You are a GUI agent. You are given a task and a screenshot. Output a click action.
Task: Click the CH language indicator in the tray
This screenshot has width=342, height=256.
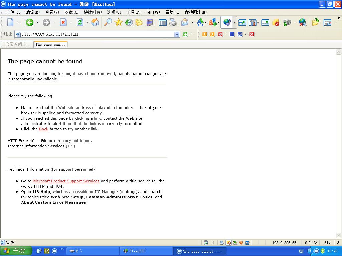click(x=301, y=251)
